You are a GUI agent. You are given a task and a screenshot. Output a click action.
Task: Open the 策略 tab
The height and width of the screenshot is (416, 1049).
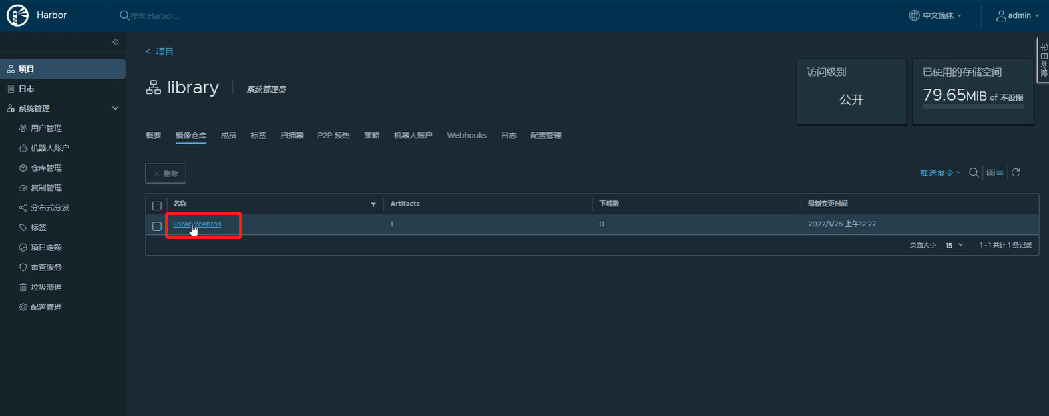(x=371, y=135)
